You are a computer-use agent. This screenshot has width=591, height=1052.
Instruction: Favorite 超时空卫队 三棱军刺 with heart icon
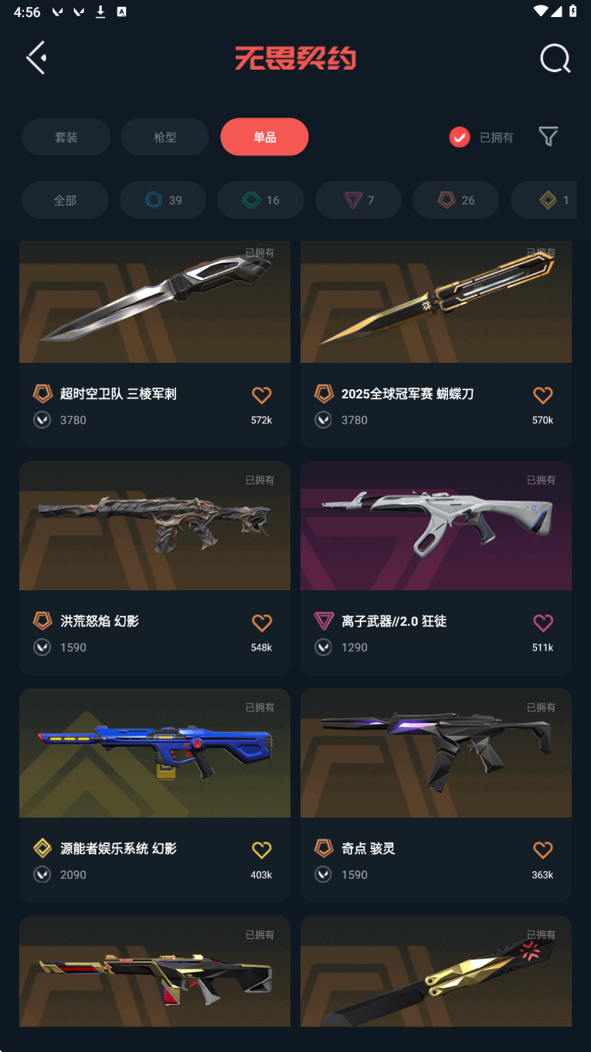(x=262, y=395)
